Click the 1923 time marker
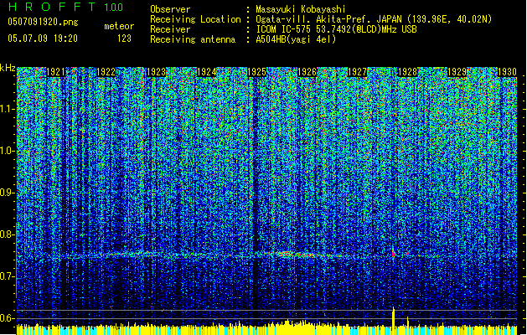The image size is (527, 335). [157, 72]
